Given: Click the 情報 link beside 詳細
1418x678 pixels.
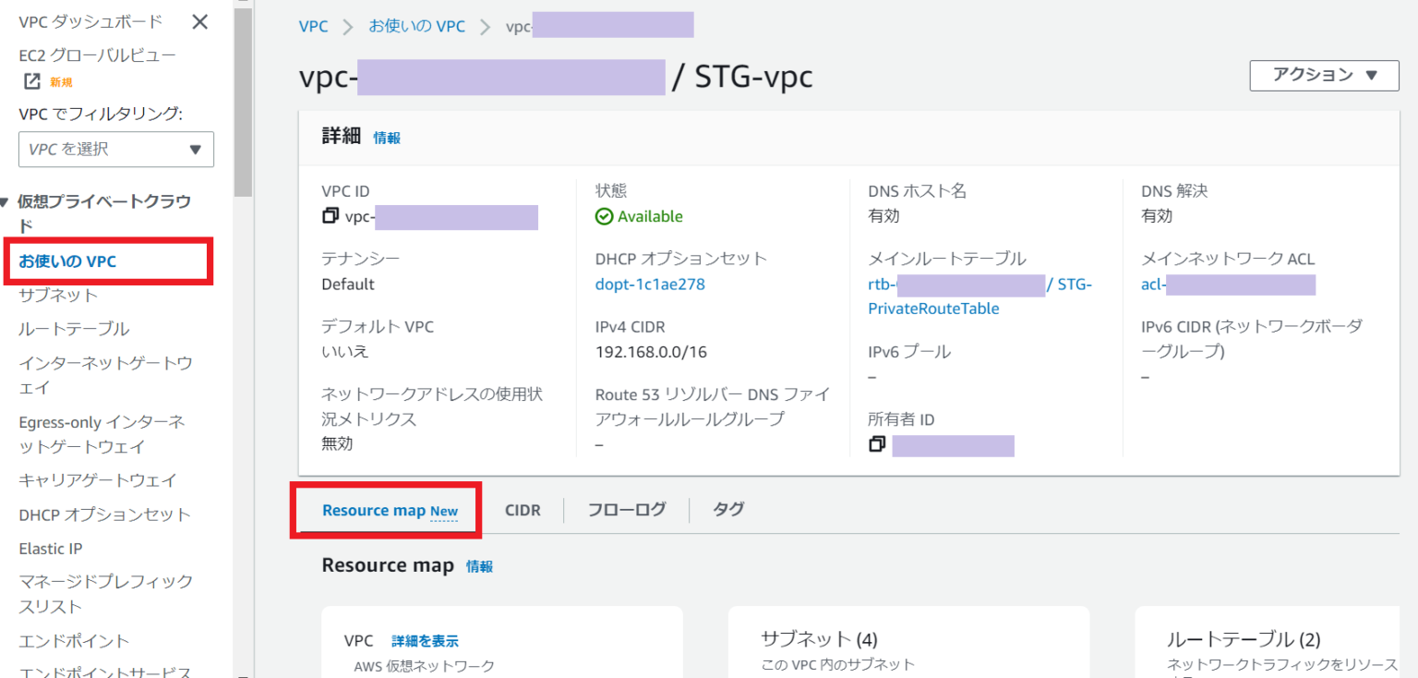Looking at the screenshot, I should (x=387, y=137).
